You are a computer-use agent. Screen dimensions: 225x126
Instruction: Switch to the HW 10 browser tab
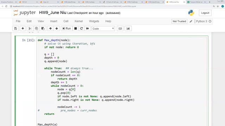click(x=28, y=2)
